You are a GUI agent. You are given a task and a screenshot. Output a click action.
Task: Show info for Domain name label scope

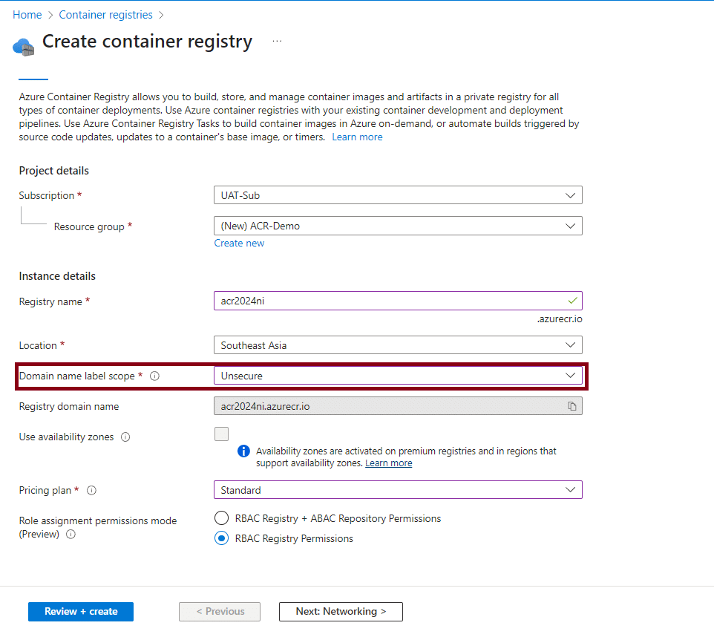pos(154,376)
